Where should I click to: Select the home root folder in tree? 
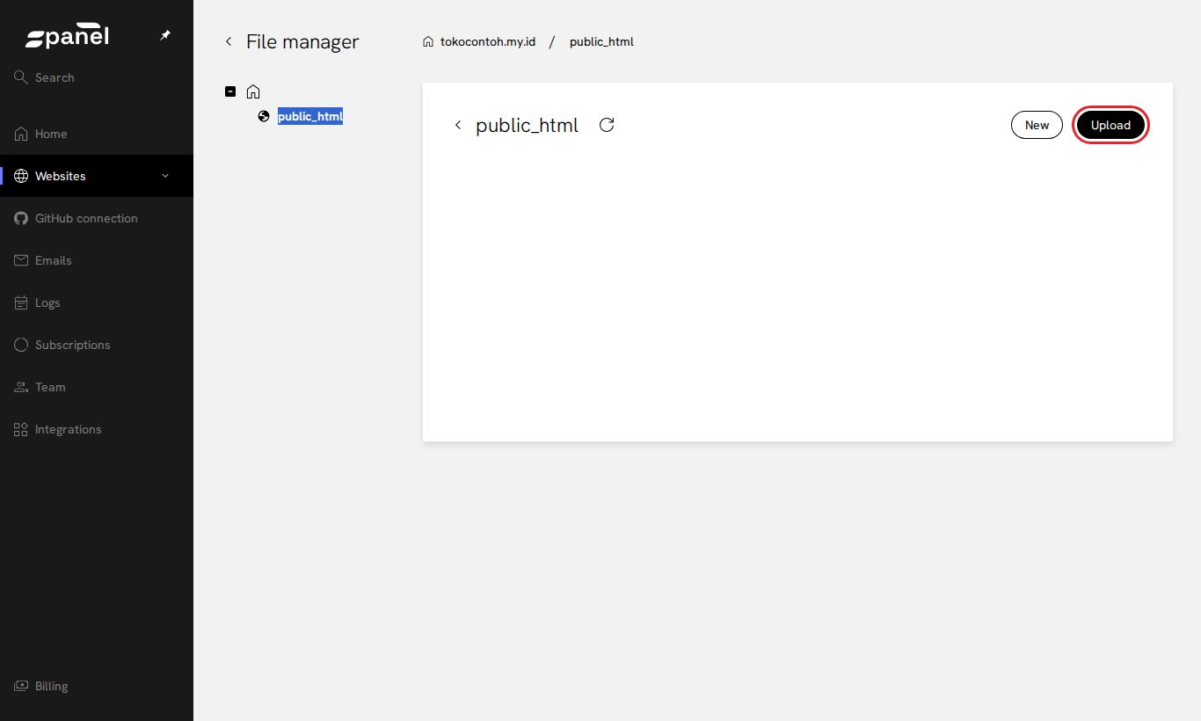point(253,91)
